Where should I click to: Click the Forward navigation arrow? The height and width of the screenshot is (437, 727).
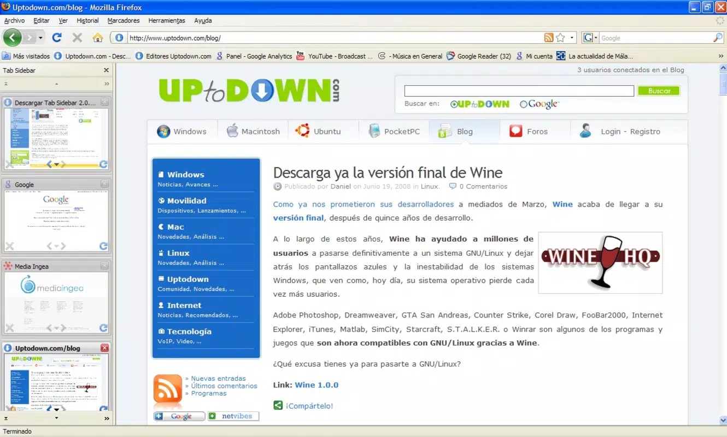pyautogui.click(x=30, y=38)
